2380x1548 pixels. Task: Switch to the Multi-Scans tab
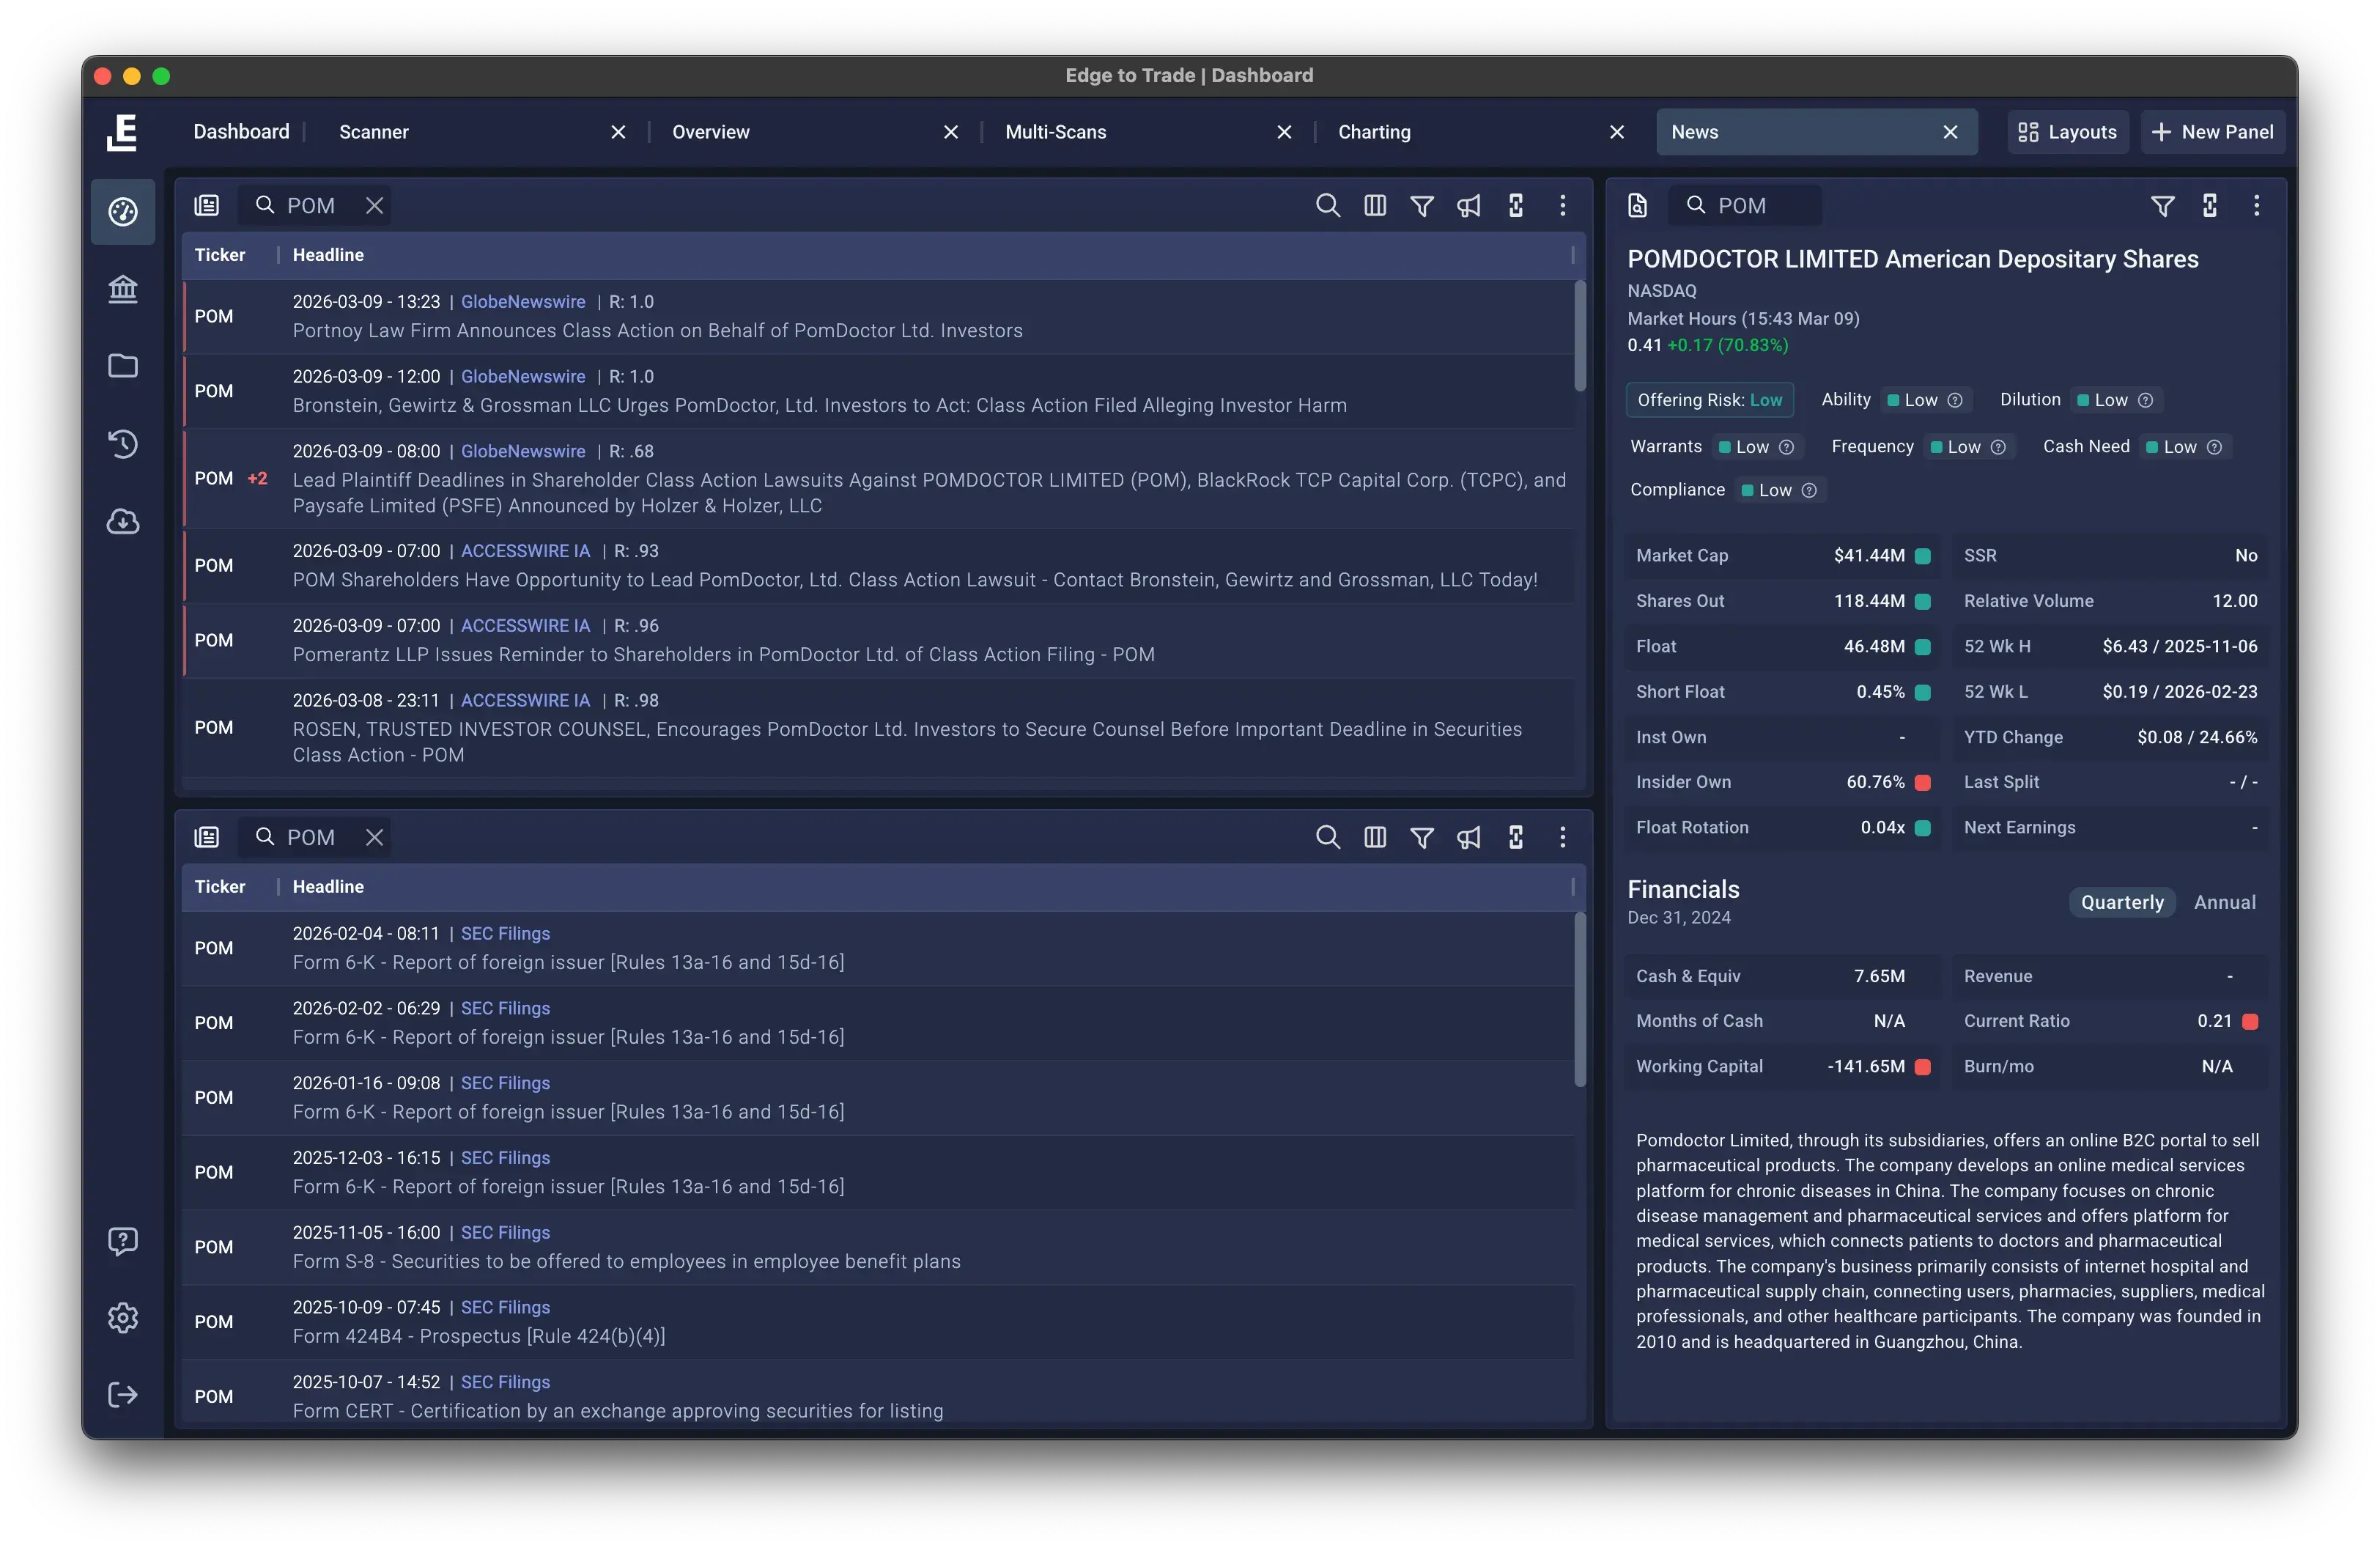(x=1055, y=132)
